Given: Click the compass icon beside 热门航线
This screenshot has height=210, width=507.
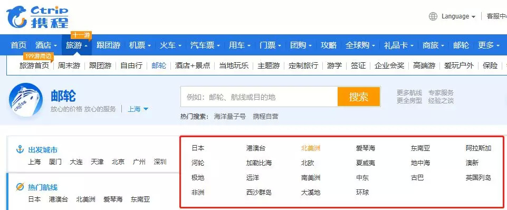Looking at the screenshot, I should (21, 187).
